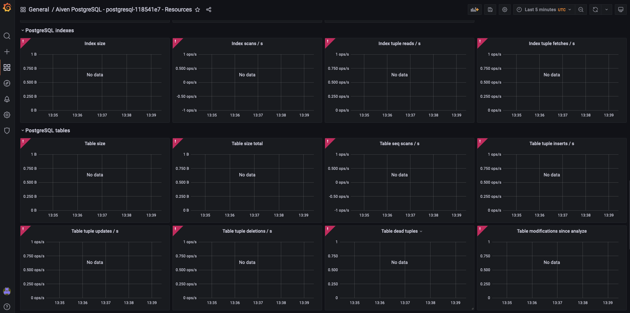This screenshot has height=313, width=630.
Task: Open search from the sidebar
Action: [x=7, y=36]
